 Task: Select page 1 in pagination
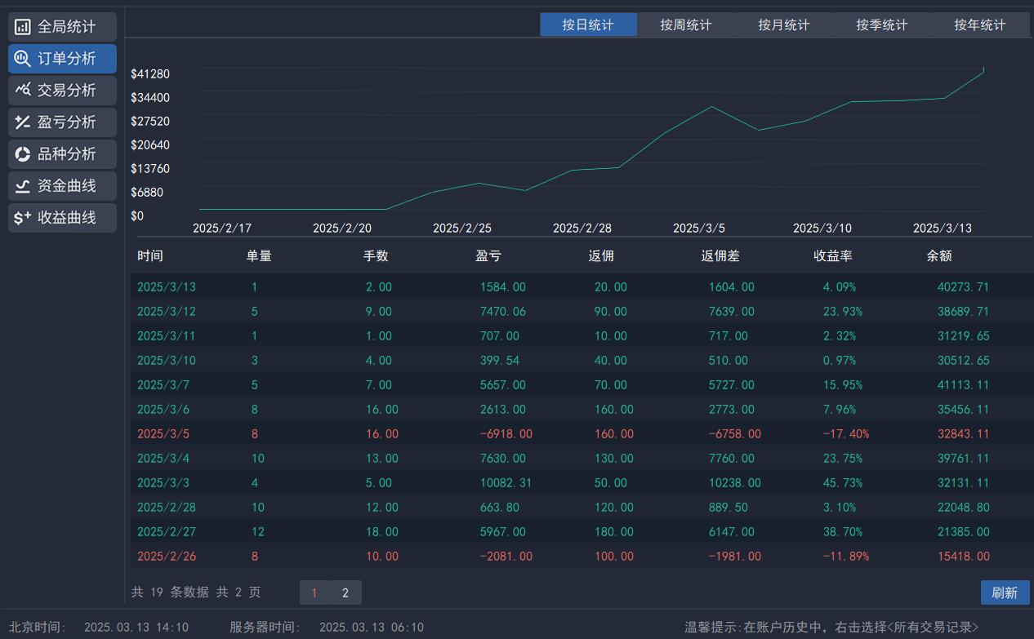click(314, 592)
